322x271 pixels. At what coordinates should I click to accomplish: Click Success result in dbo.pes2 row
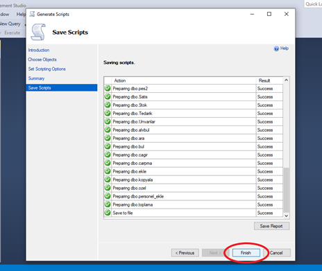click(x=265, y=89)
